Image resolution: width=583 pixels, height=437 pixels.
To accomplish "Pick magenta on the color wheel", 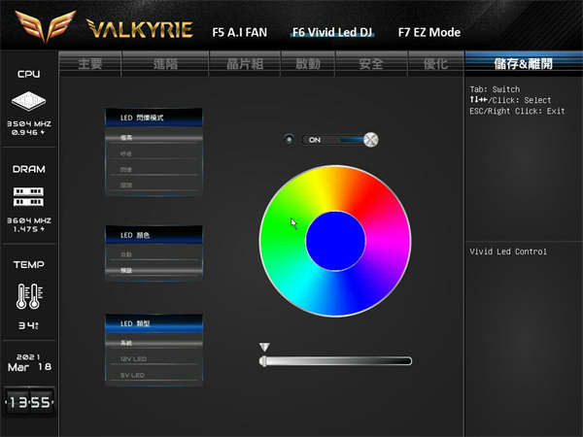I will tap(389, 242).
